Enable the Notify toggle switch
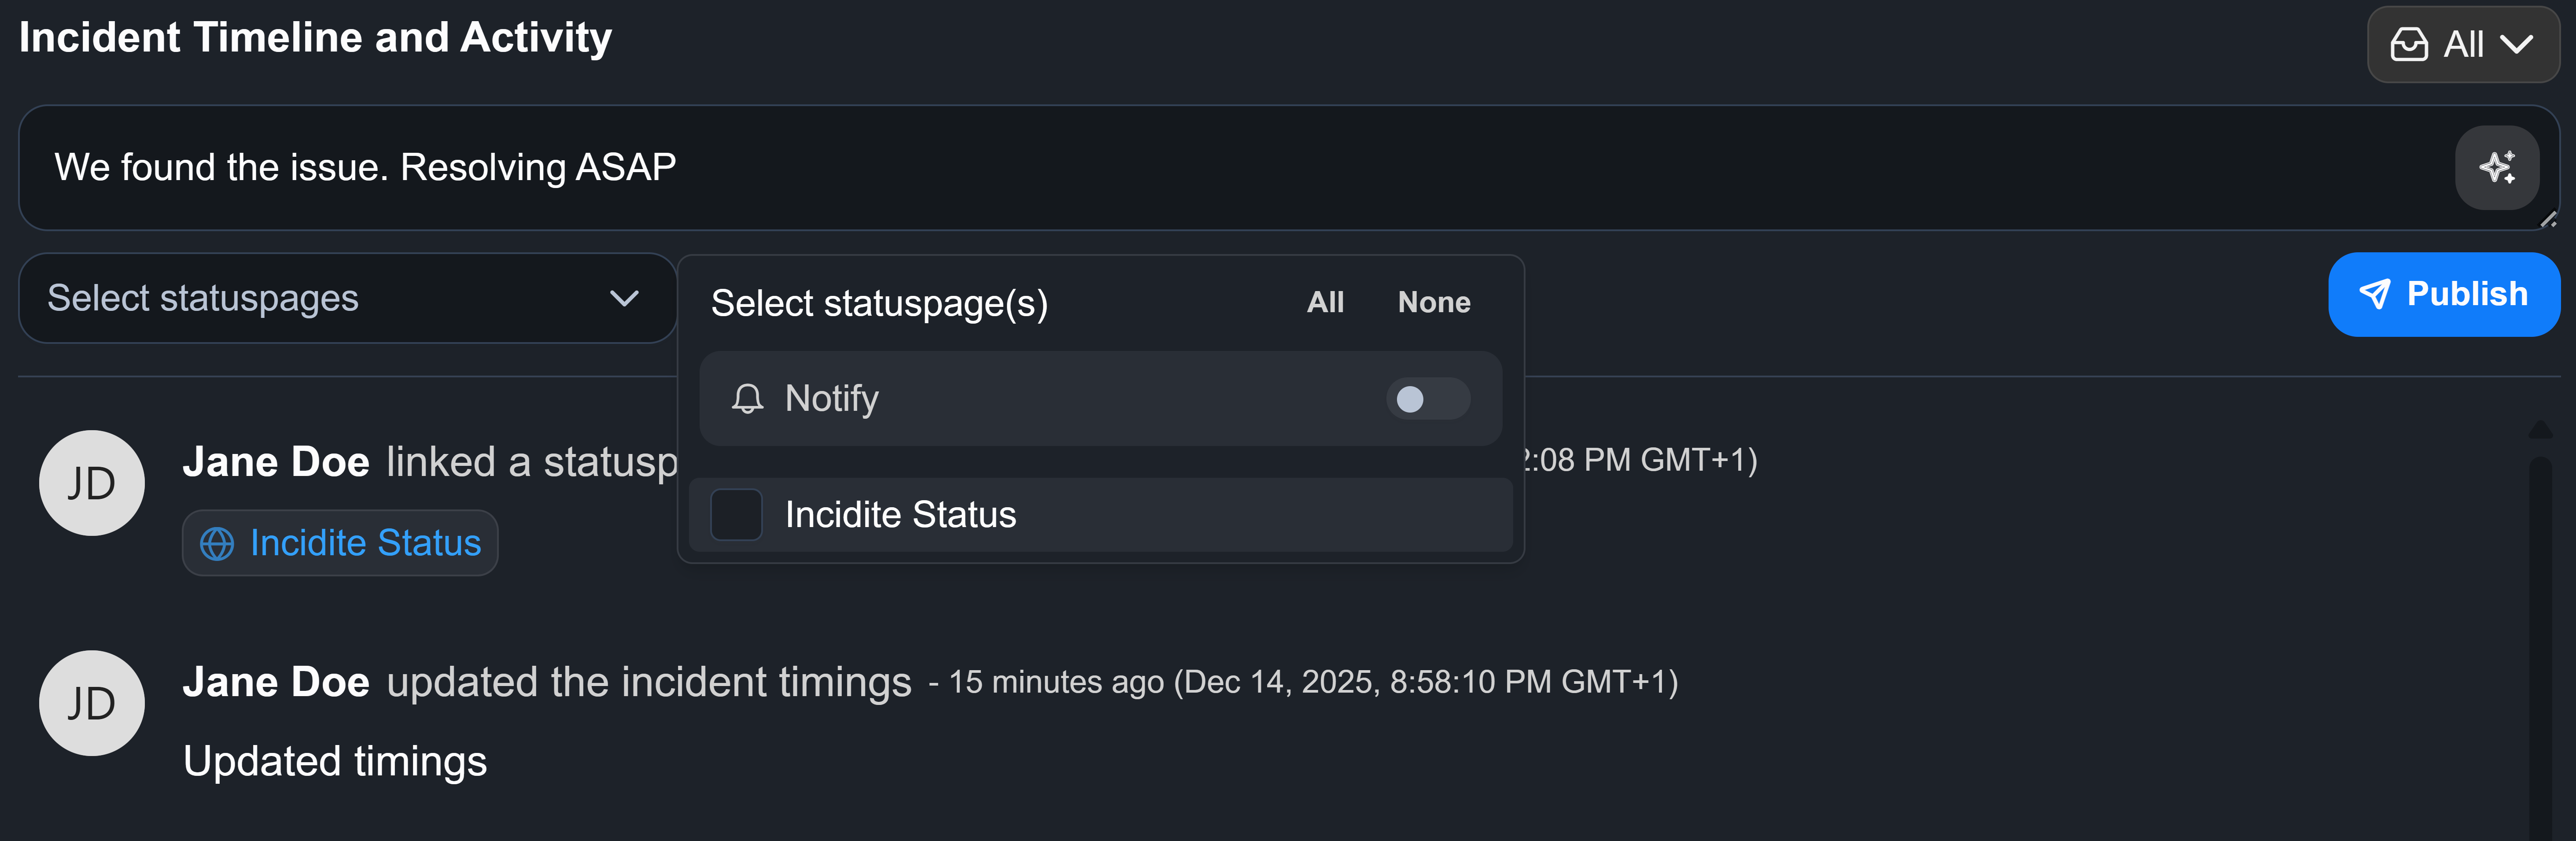The width and height of the screenshot is (2576, 841). (x=1427, y=399)
